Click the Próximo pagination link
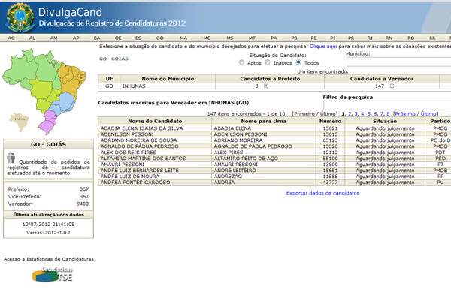The image size is (451, 302). click(x=405, y=113)
